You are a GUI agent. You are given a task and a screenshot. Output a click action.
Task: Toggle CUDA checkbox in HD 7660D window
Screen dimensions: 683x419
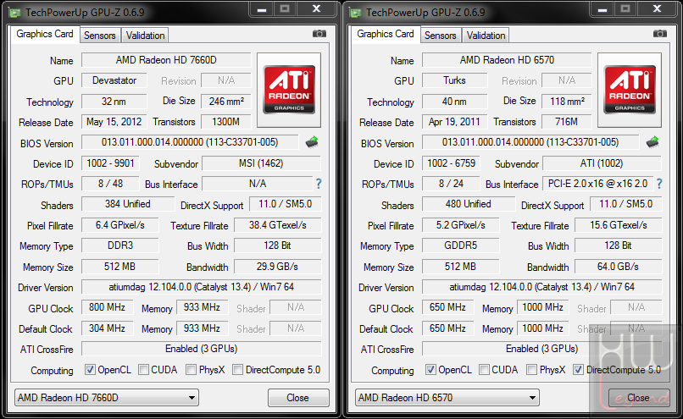[143, 370]
